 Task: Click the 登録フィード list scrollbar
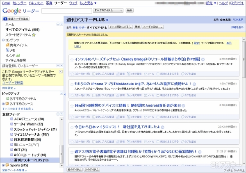point(61,154)
